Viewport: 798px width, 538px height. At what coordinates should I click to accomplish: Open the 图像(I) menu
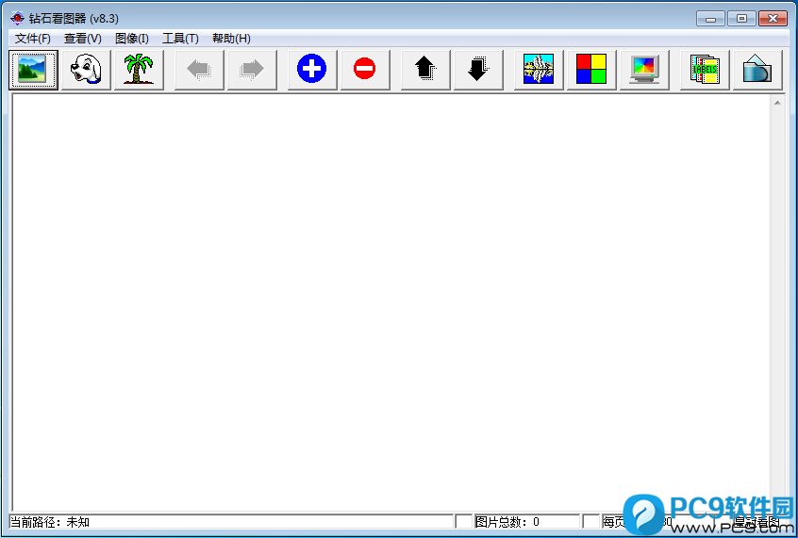[132, 39]
